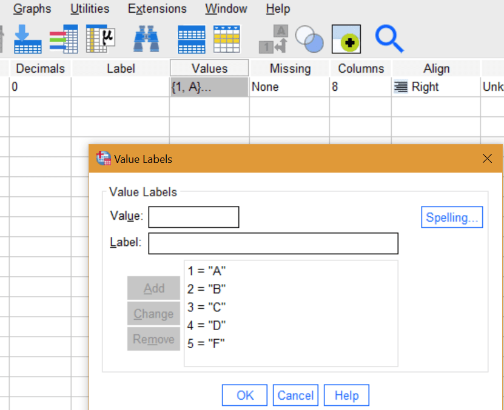Select the 3 = "C" list entry
Viewport: 504px width, 410px height.
[206, 307]
